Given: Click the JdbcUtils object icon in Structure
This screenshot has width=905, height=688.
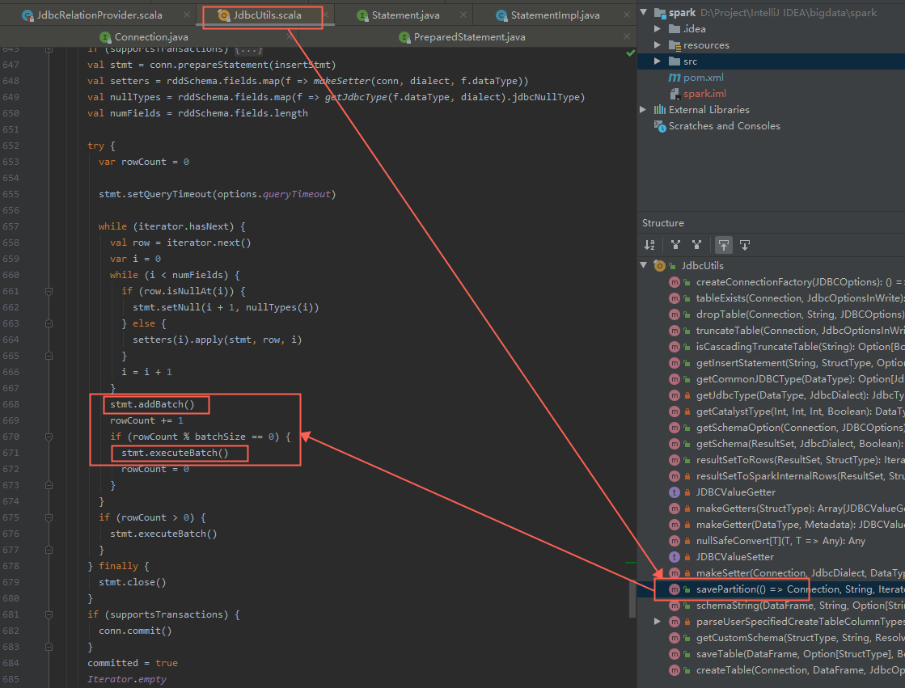Looking at the screenshot, I should 659,265.
